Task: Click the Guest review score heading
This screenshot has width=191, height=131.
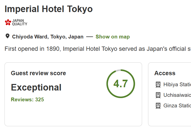Action: click(38, 73)
